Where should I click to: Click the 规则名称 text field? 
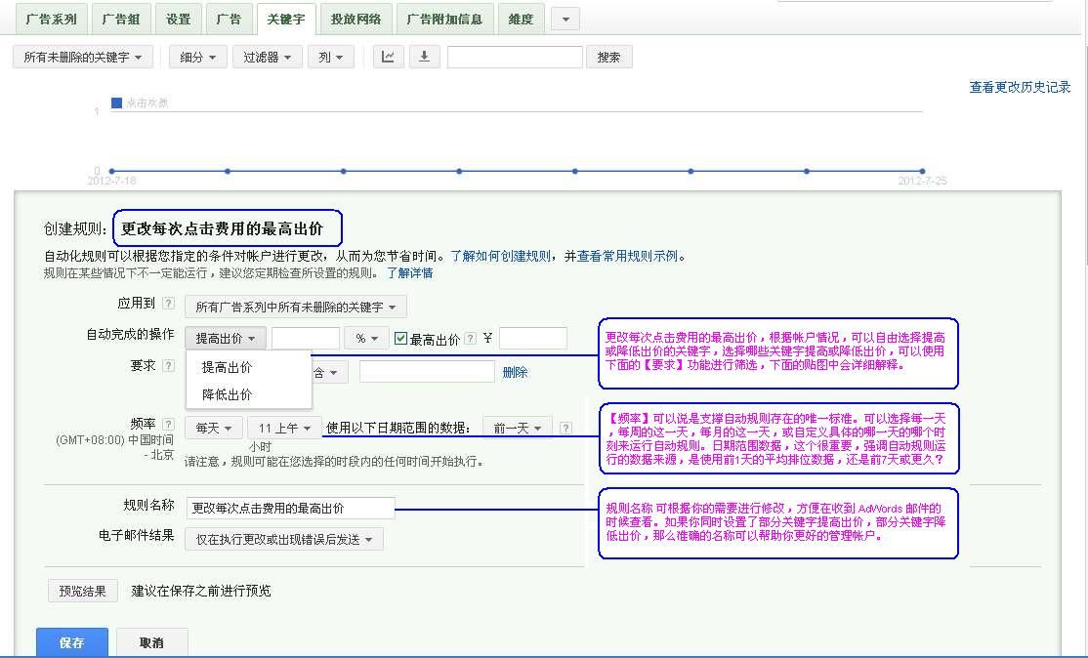(x=290, y=508)
